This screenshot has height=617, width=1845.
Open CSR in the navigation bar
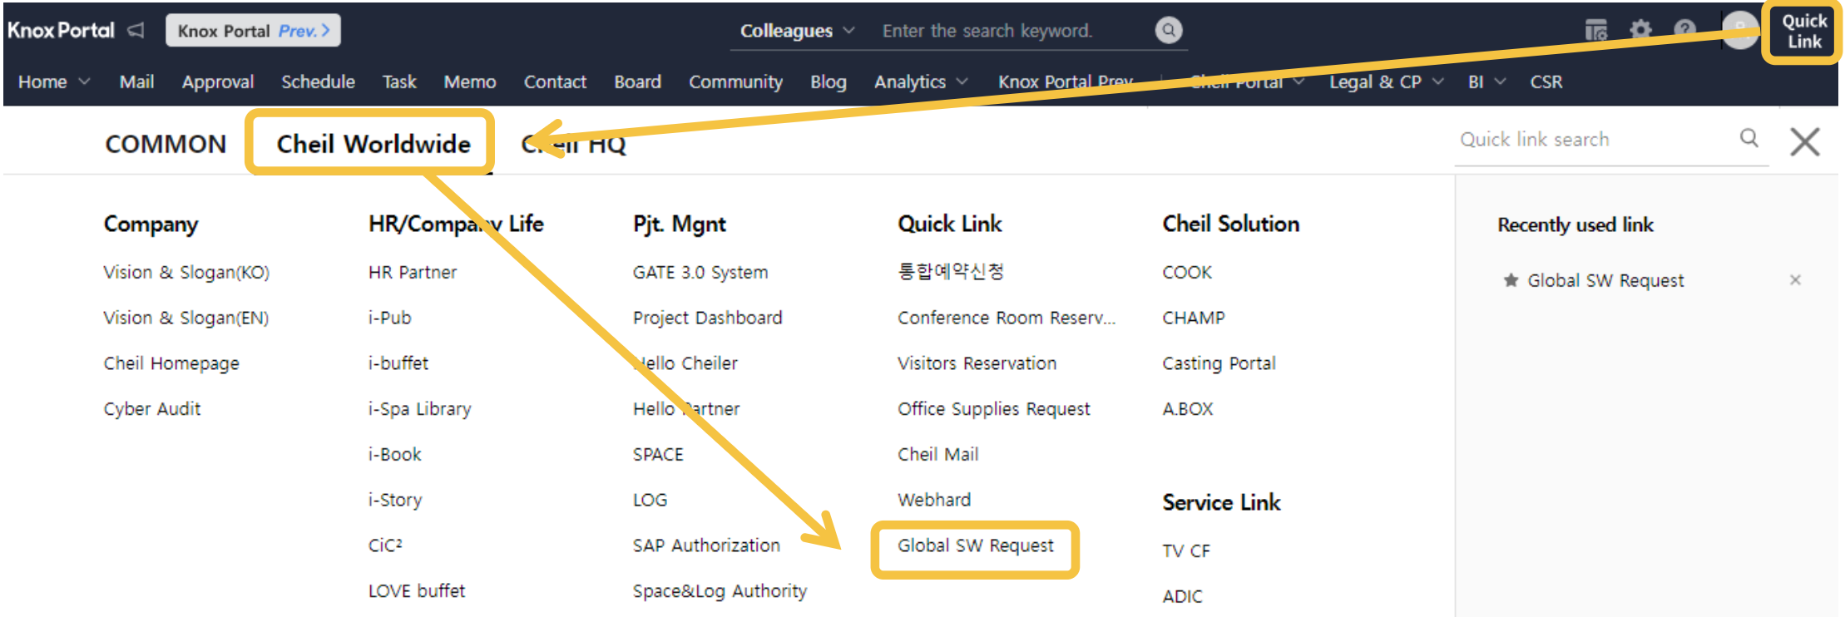(x=1546, y=81)
